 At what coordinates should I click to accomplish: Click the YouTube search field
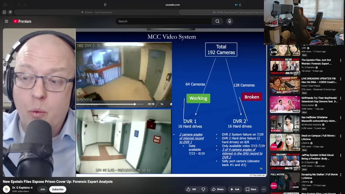[164, 21]
